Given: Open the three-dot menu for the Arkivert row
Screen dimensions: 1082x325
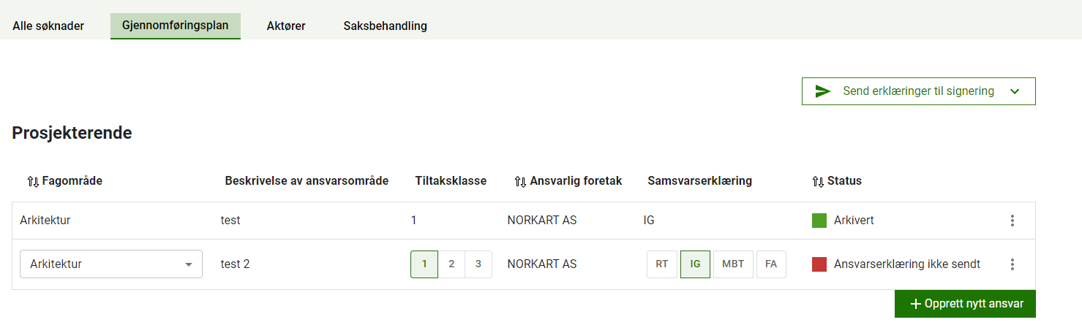Looking at the screenshot, I should [1013, 221].
